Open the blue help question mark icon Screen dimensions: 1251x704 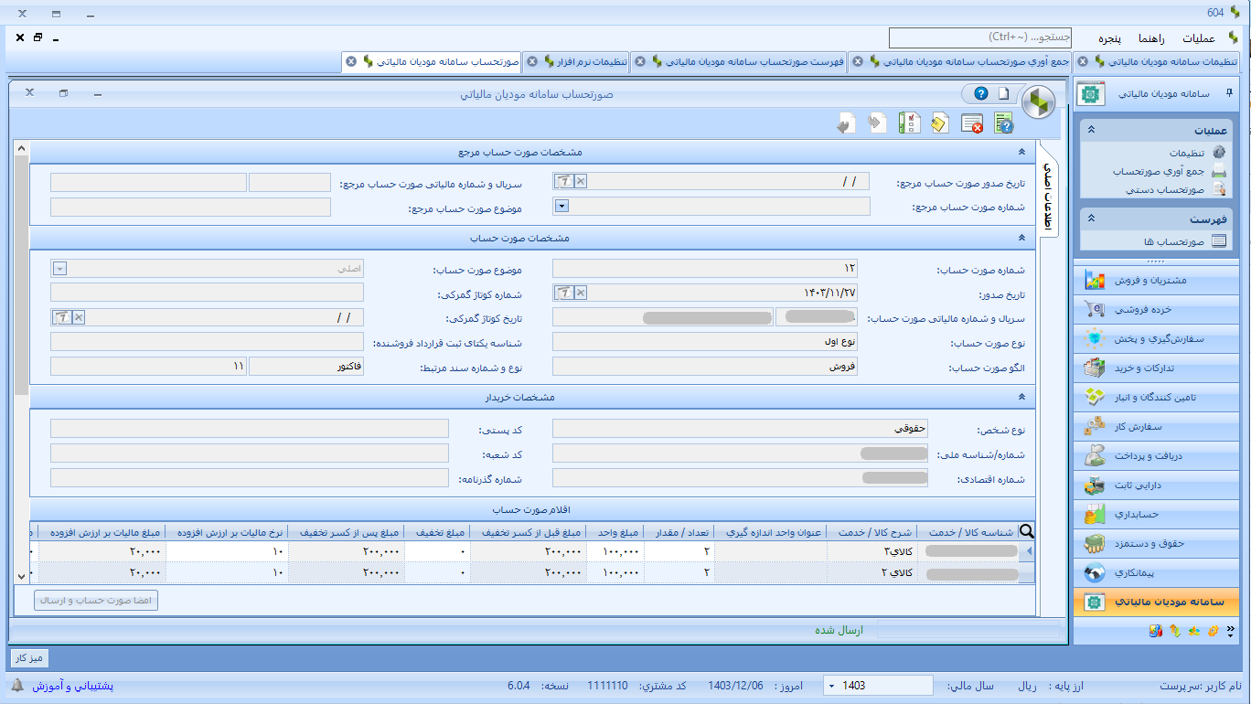tap(981, 93)
